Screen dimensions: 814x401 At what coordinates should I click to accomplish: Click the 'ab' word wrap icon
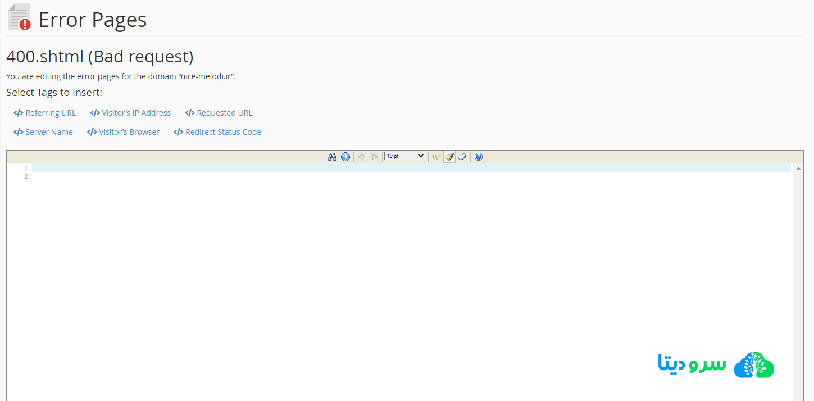[436, 157]
